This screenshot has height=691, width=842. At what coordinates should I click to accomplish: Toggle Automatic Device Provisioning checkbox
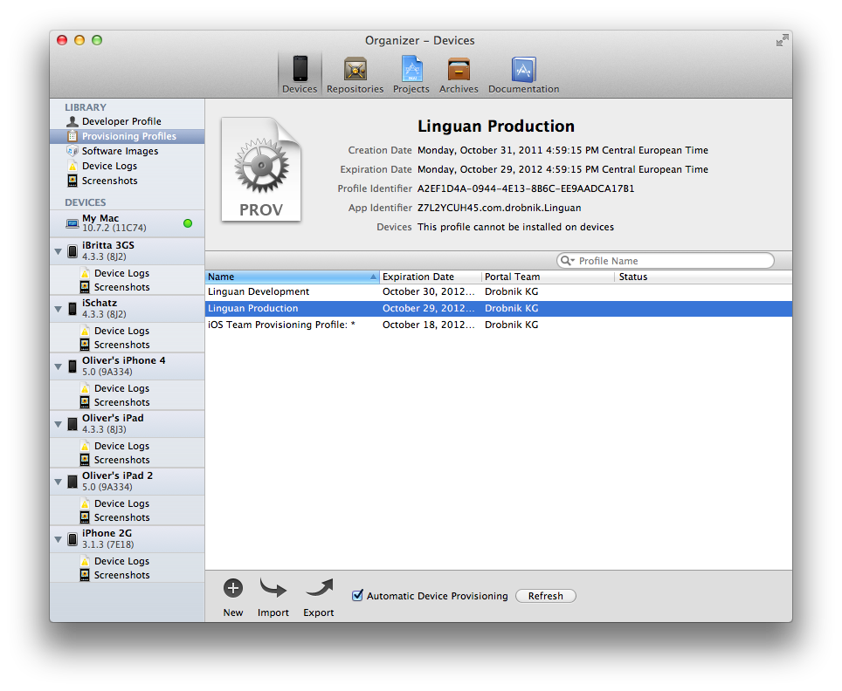point(357,596)
